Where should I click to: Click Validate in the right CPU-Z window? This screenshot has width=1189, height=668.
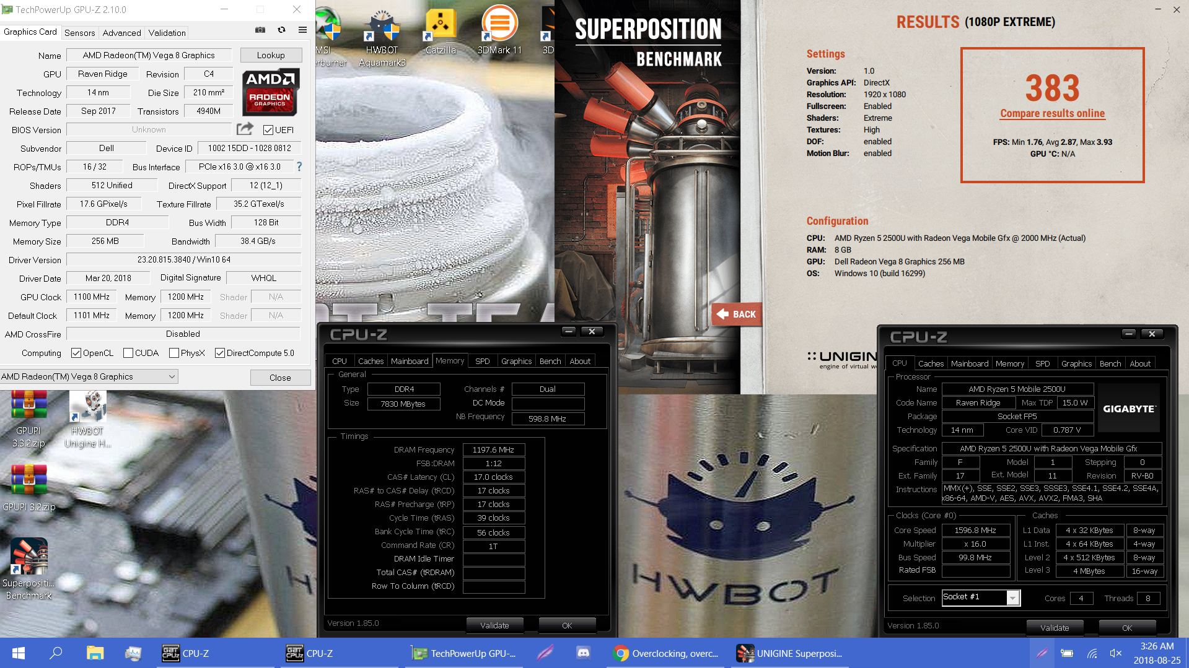tap(1055, 628)
